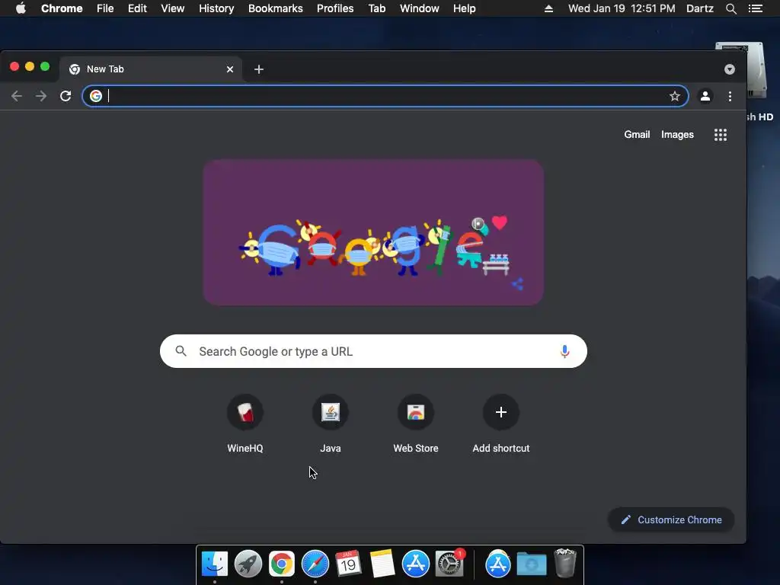Open Launchpad from the Dock
This screenshot has height=585, width=780.
248,564
